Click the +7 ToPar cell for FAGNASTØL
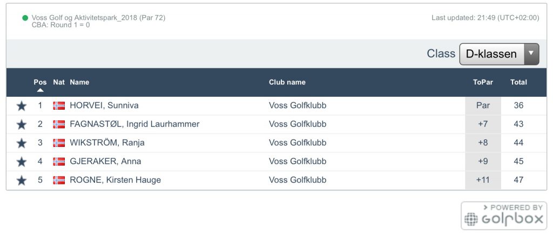553x234 pixels. [483, 124]
